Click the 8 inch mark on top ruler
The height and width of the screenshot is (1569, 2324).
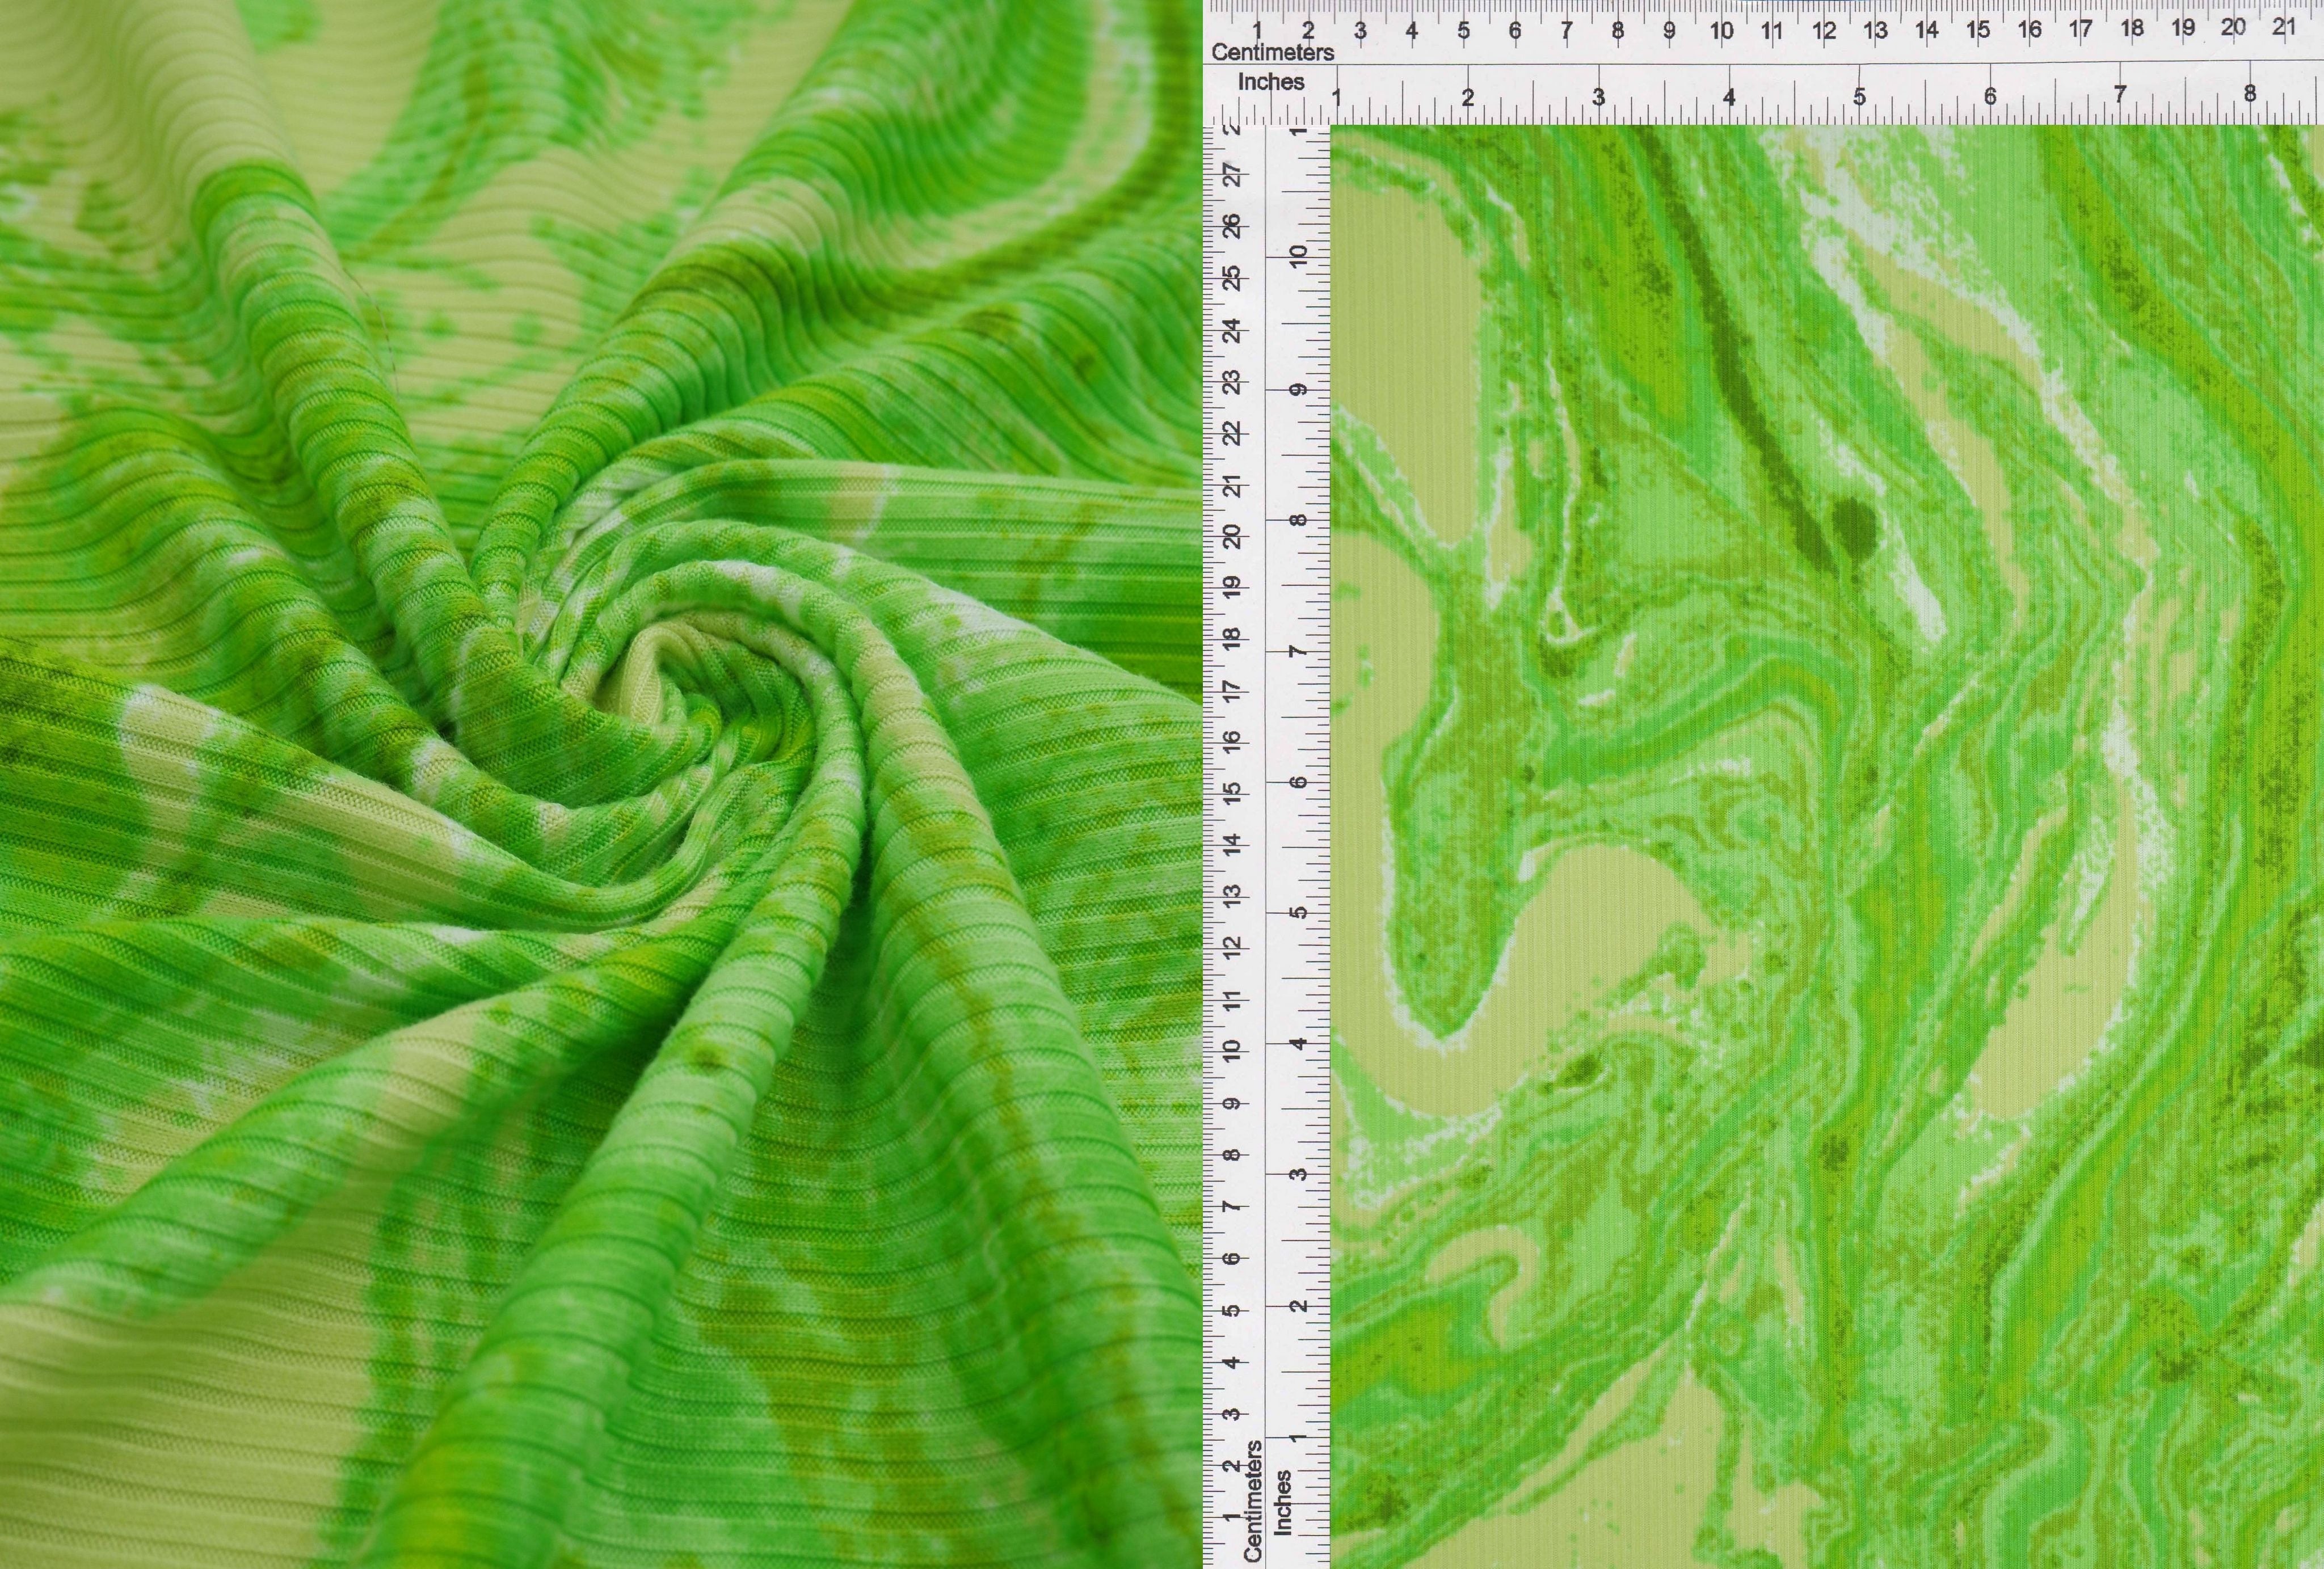coord(2249,94)
